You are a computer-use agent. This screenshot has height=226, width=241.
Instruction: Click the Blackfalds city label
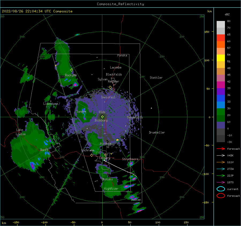pos(114,74)
